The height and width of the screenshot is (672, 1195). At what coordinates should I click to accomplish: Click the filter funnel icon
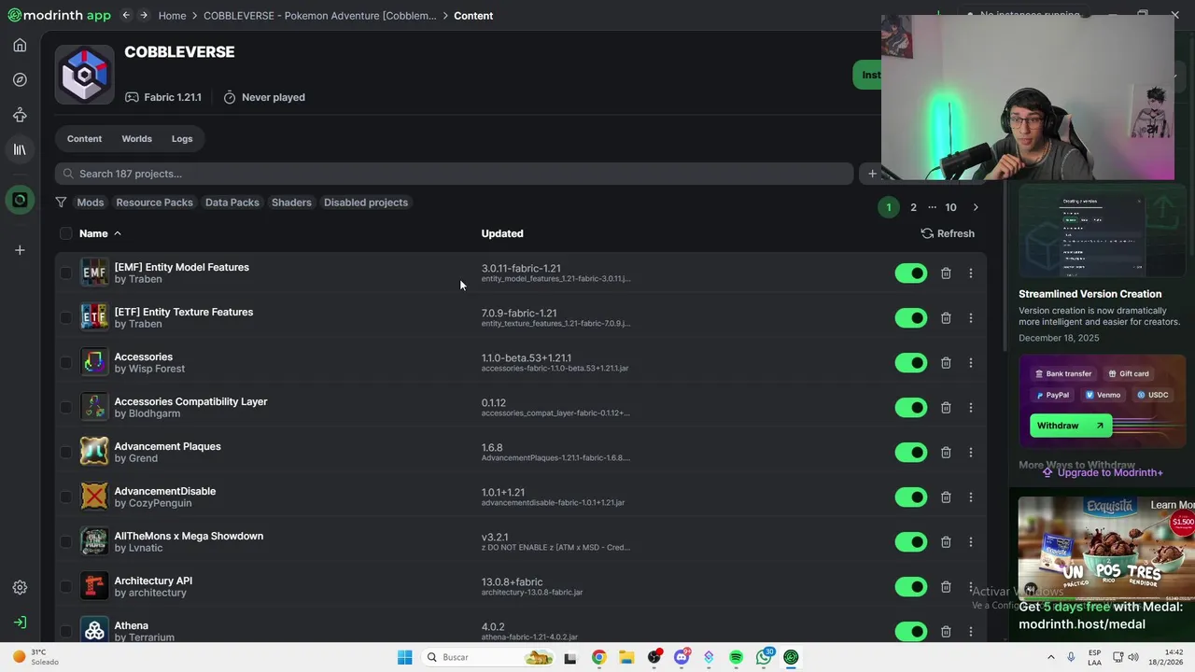(61, 202)
